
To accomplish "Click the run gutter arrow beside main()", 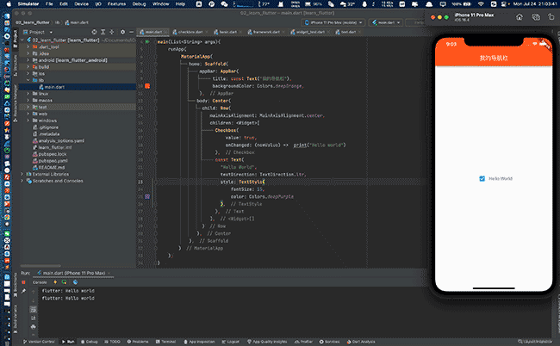I will [x=147, y=41].
